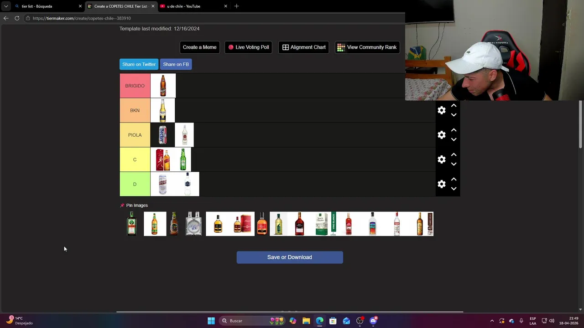Open the Outlook mail taskbar icon
This screenshot has height=328, width=584.
(346, 321)
